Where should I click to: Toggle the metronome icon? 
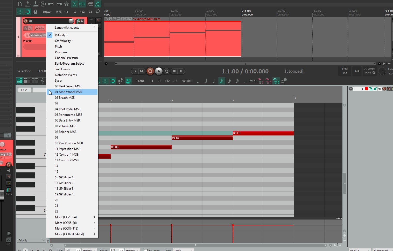[67, 4]
